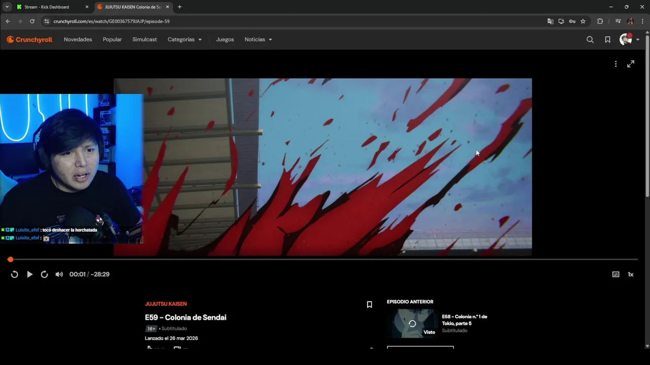Click the orange video progress handle

pos(10,260)
